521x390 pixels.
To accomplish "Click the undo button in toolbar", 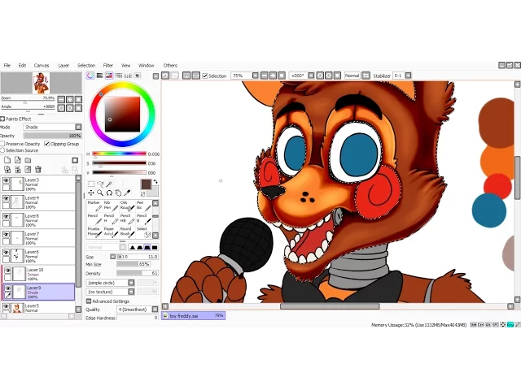I will (x=165, y=76).
